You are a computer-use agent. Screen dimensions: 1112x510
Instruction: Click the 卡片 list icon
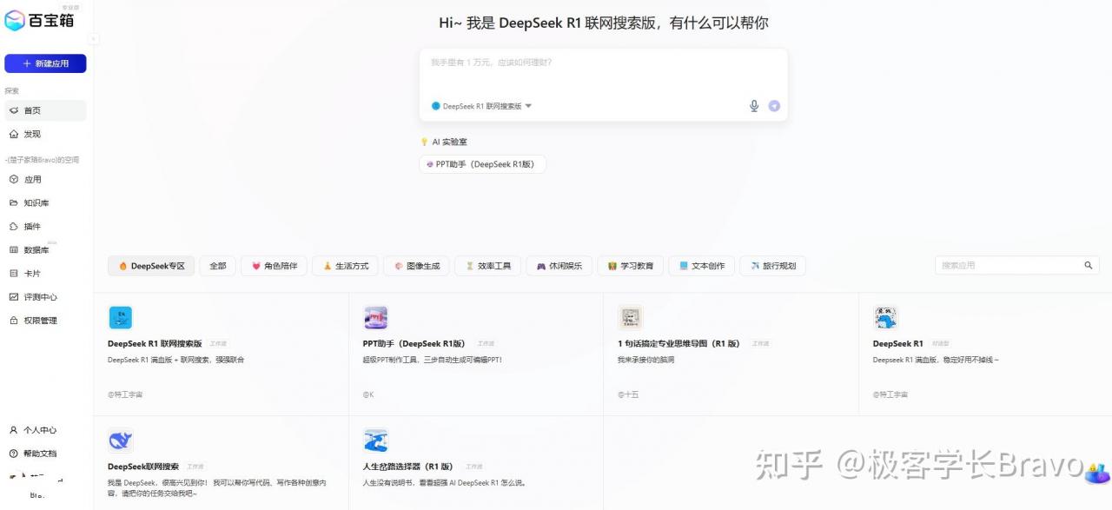click(13, 273)
